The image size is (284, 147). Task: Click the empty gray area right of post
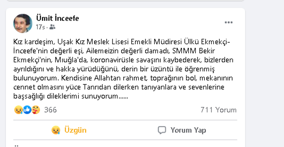coord(264,72)
